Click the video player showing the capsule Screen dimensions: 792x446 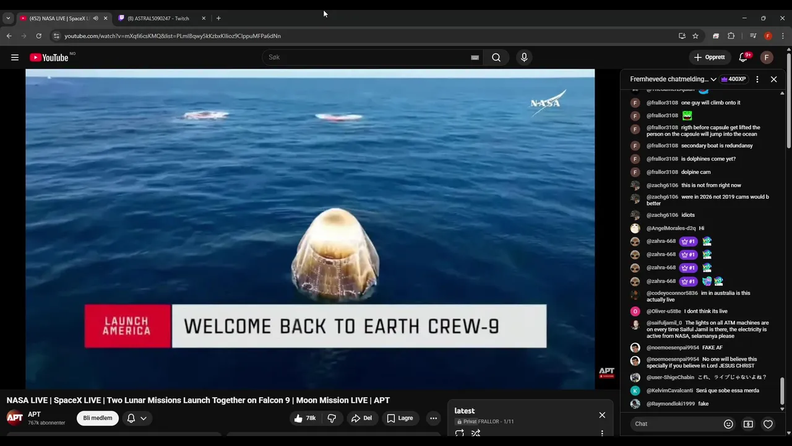pos(310,229)
